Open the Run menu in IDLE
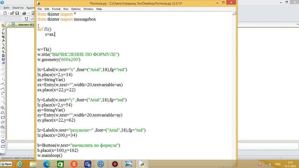 tap(66, 9)
